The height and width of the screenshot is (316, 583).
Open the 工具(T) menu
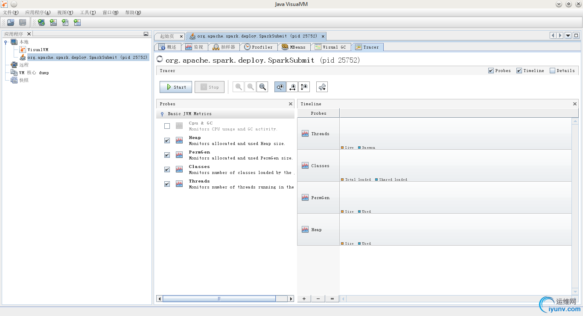point(88,12)
